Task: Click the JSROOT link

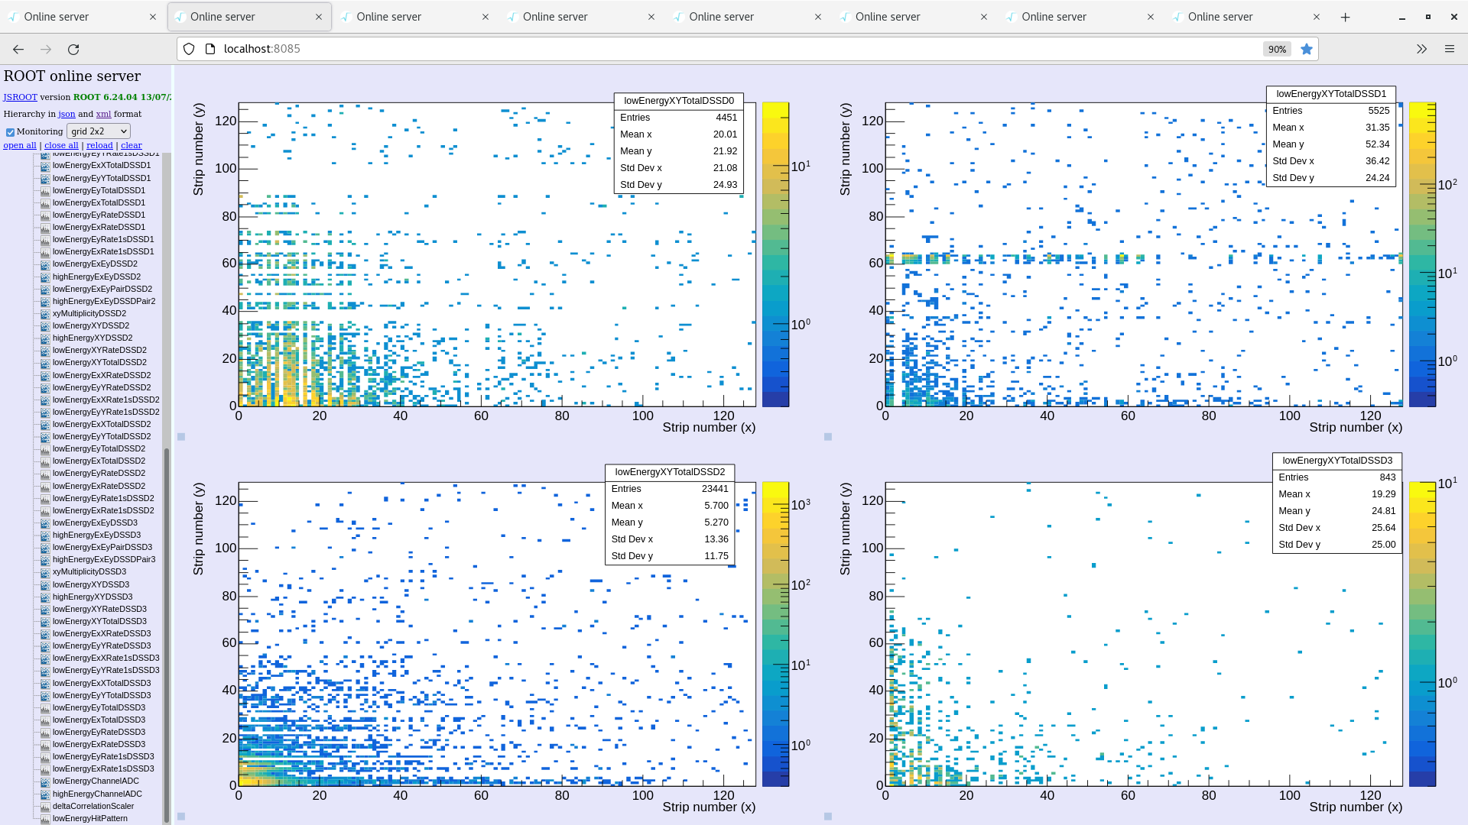Action: [x=20, y=97]
